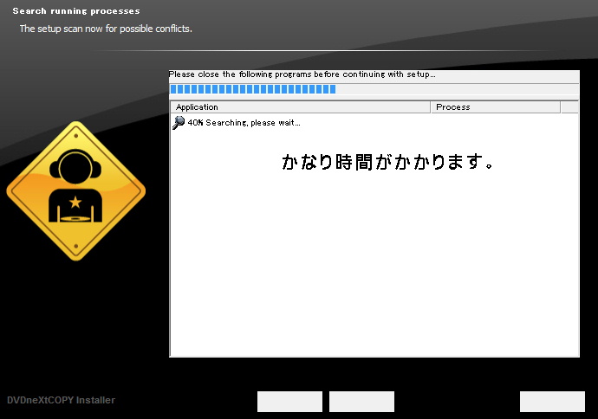Image resolution: width=598 pixels, height=419 pixels.
Task: Sort by the Application column header
Action: tap(300, 107)
